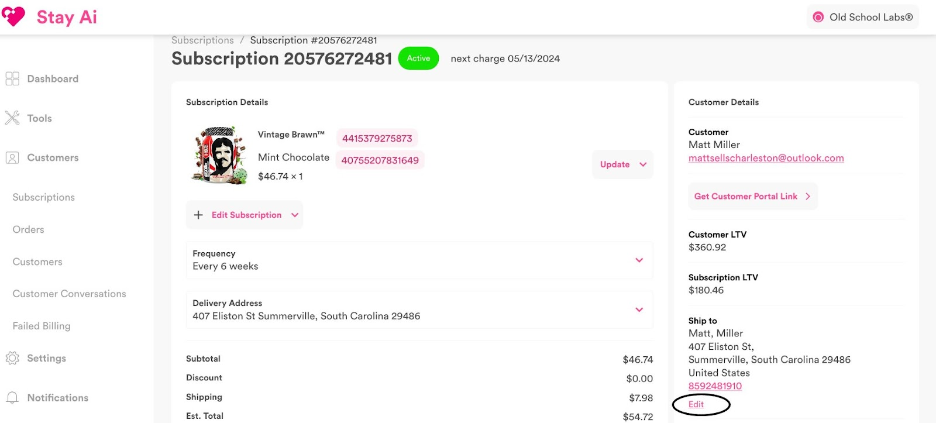Click the Vintage Brawn product name

click(x=291, y=135)
